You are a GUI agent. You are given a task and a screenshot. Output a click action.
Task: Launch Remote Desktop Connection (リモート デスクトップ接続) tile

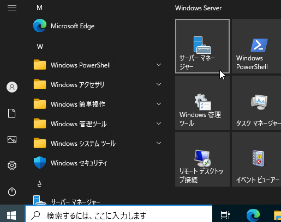[202, 159]
